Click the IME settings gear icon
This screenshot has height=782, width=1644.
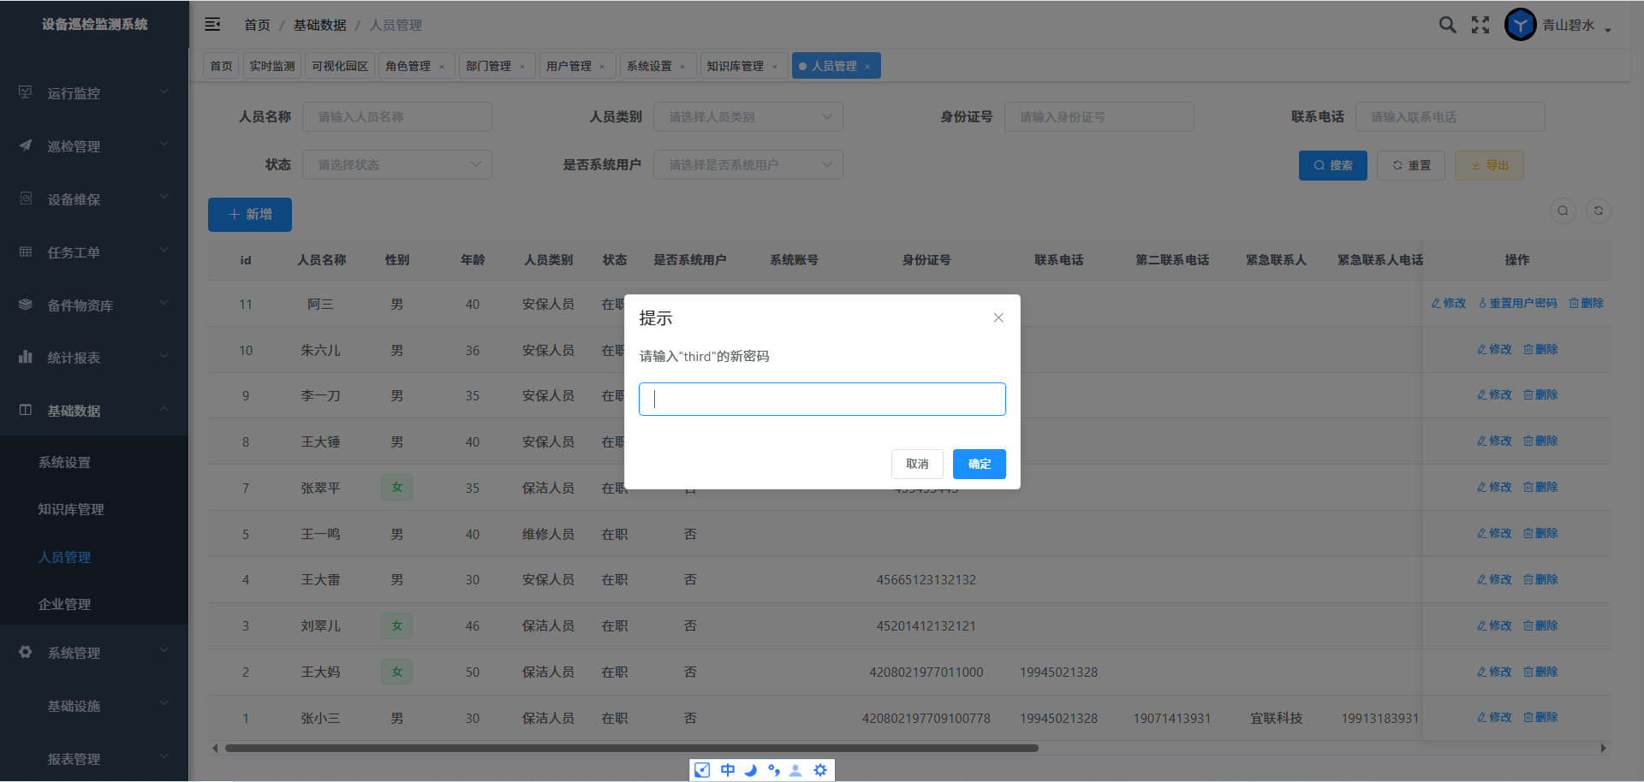click(x=820, y=770)
